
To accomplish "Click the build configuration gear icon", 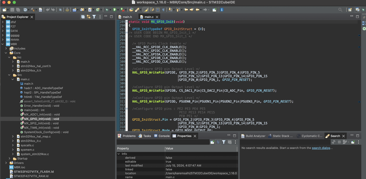I will (x=25, y=10).
